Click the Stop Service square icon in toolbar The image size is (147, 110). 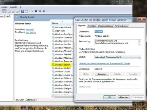click(x=36, y=11)
